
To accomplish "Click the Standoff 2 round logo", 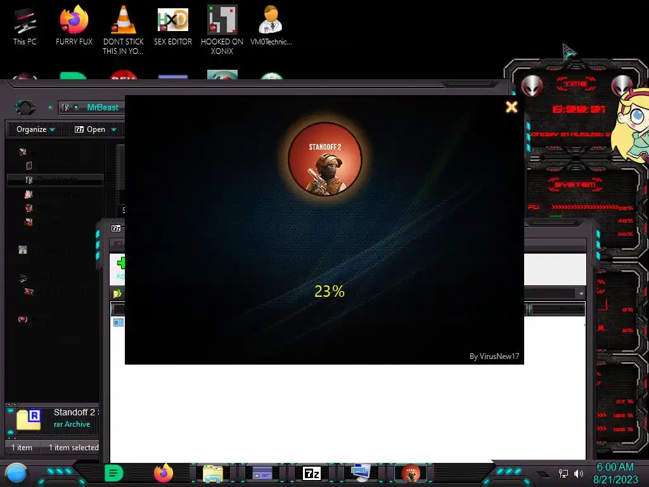I will coord(325,159).
